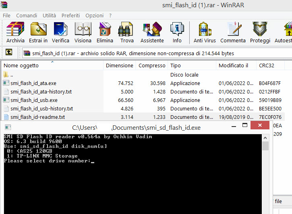292x214 pixels.
Task: Open the ? help menu
Action: (x=110, y=15)
